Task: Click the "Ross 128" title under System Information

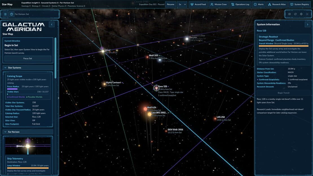Action: 261,31
